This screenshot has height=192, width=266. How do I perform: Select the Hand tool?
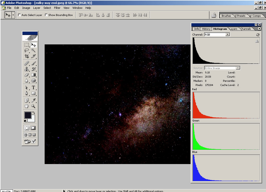26,106
